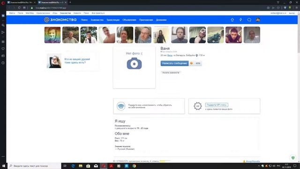Click the heart bookmark icon in address bar
Screen dimensions: 300x169
click(278, 8)
